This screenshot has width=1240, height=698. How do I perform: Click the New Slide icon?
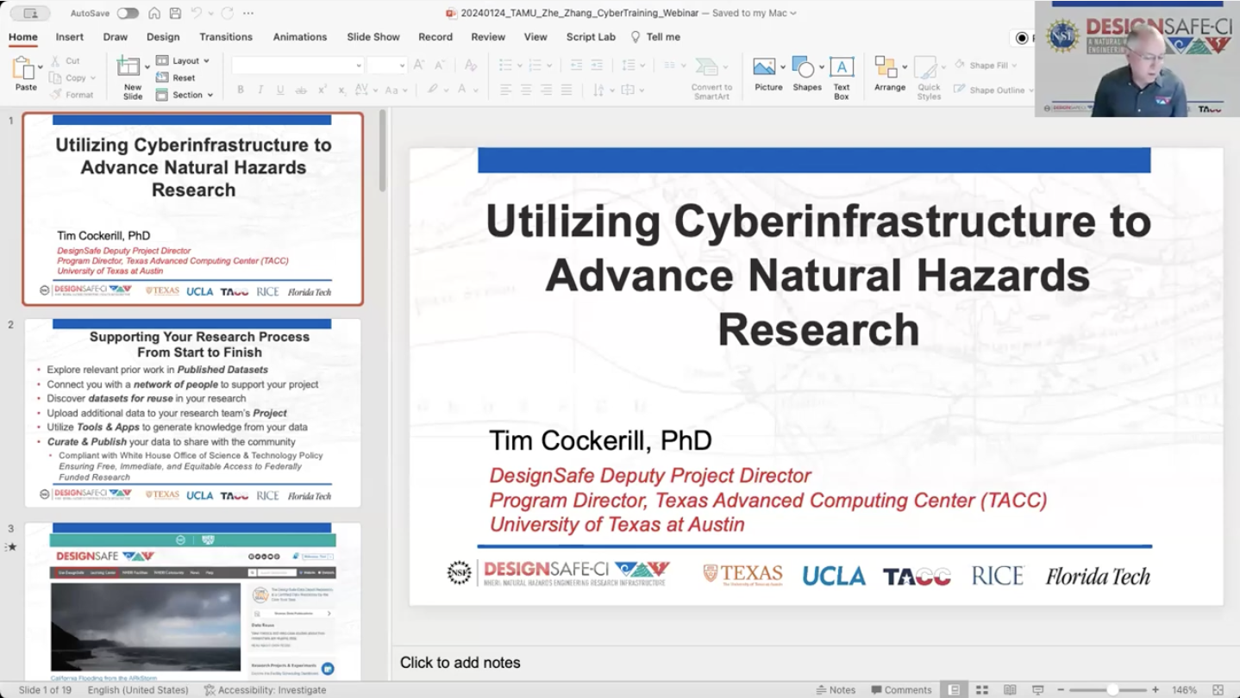[128, 66]
